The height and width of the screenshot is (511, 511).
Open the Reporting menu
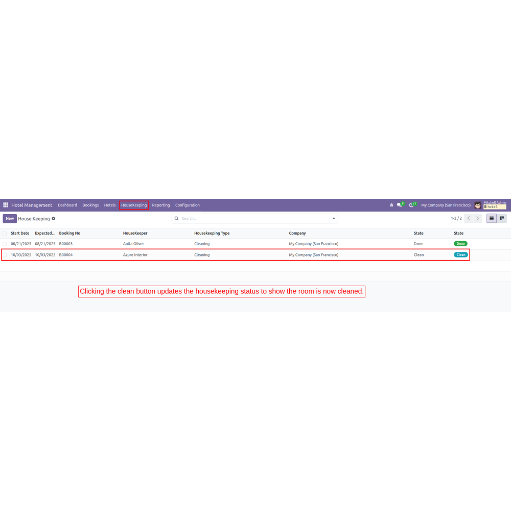tap(161, 205)
